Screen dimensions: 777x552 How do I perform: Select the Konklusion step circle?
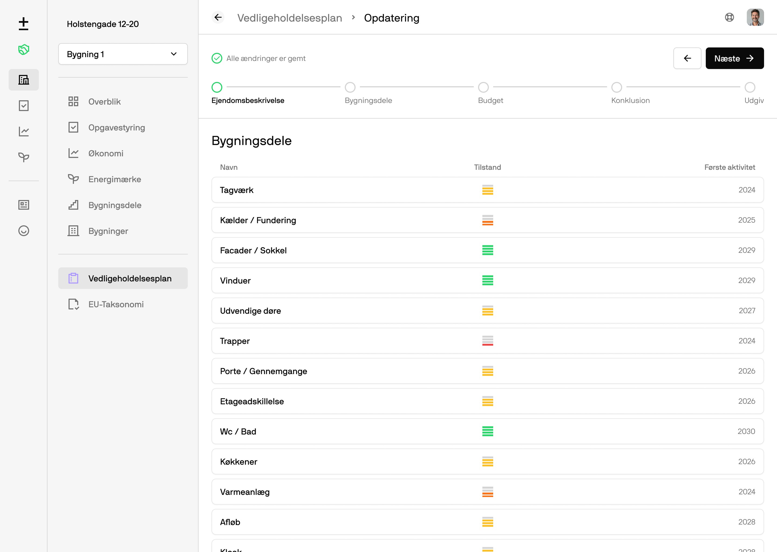(616, 87)
